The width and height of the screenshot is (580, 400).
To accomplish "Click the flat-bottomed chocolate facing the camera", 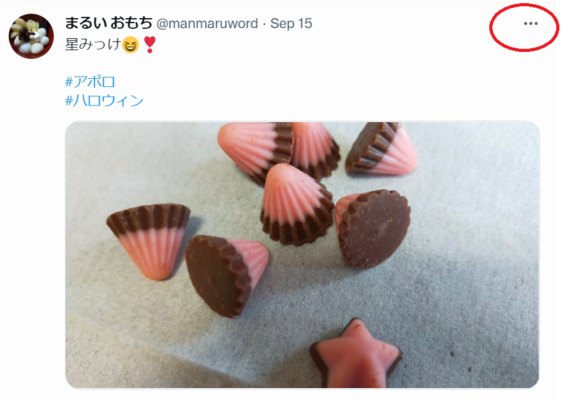I will pyautogui.click(x=373, y=228).
